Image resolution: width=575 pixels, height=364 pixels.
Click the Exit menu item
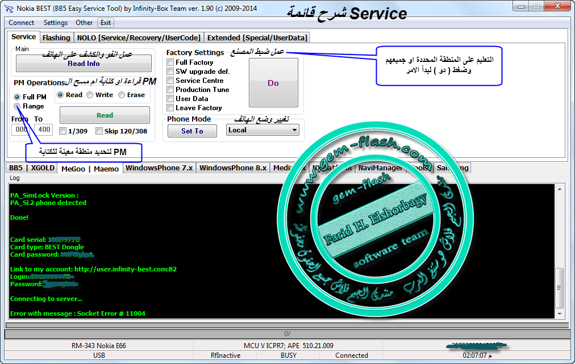point(106,23)
